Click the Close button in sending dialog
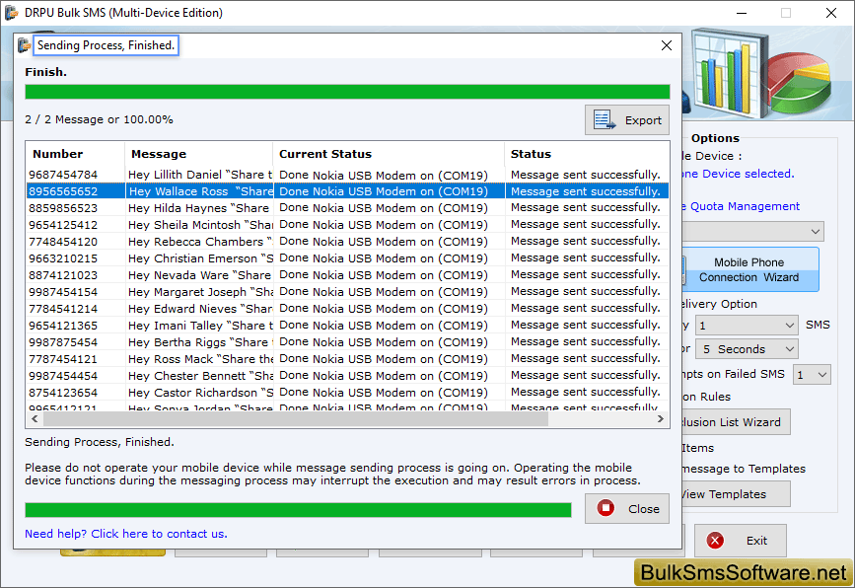The image size is (855, 588). pos(627,508)
